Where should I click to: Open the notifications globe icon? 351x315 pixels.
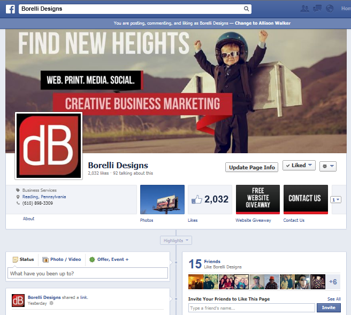coord(330,9)
